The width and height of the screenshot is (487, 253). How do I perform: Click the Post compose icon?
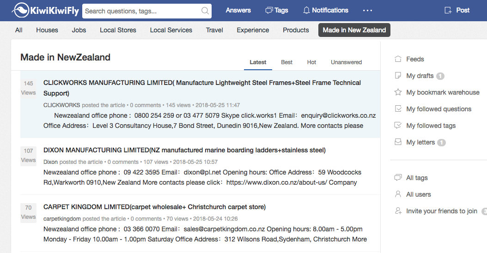[x=448, y=10]
